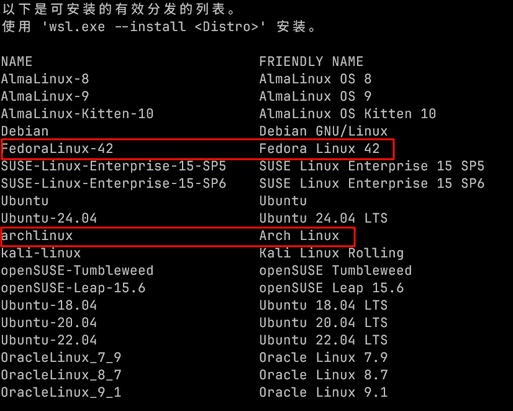
Task: Click the FedoraLinux-42 distro name
Action: point(57,149)
